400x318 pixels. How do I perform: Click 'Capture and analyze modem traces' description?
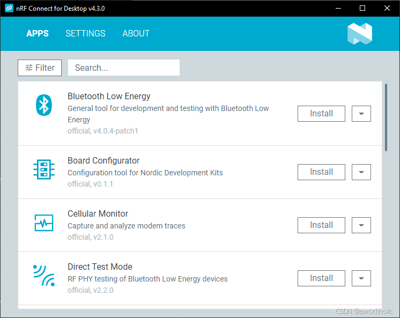click(127, 226)
